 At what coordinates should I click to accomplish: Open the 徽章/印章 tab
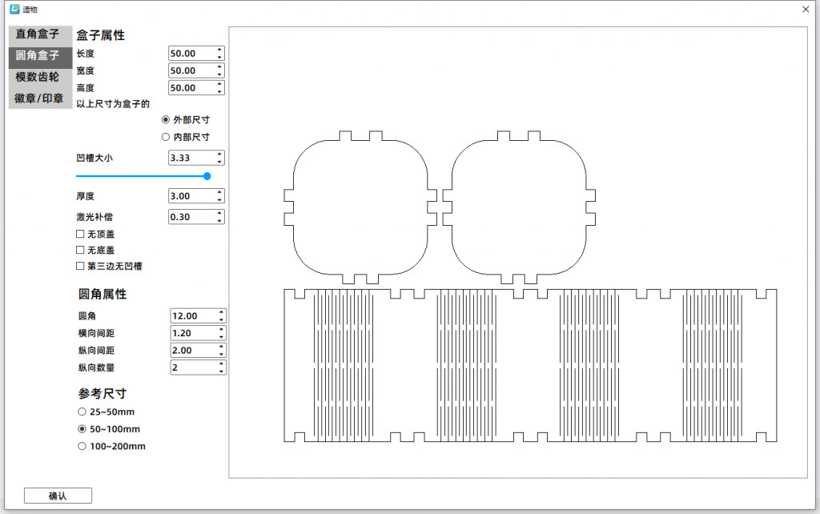click(39, 98)
